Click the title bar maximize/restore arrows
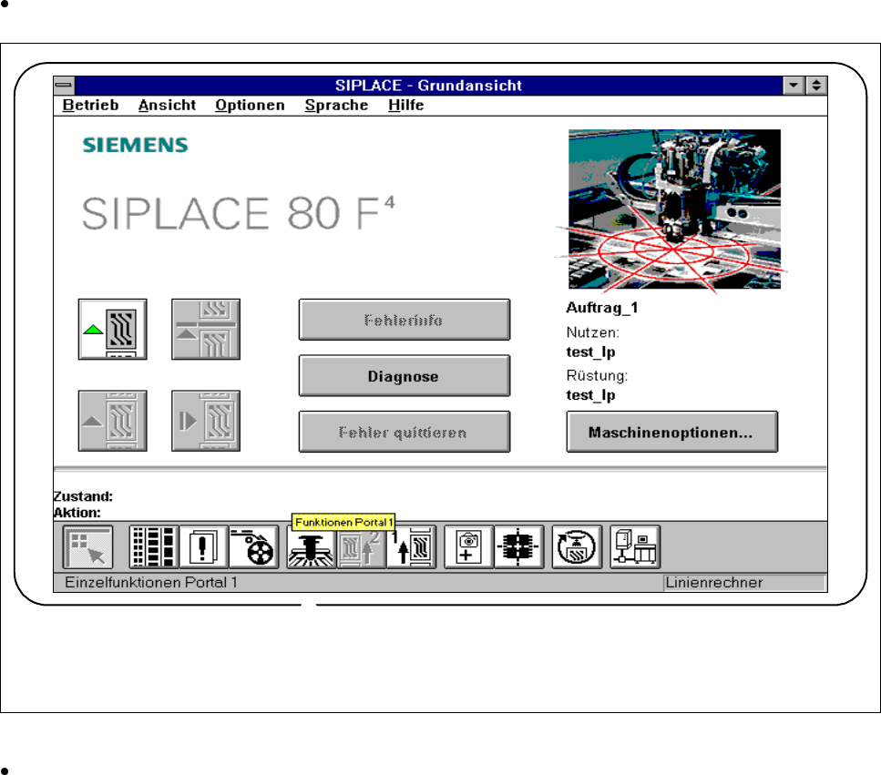Viewport: 881px width, 775px height. point(816,86)
